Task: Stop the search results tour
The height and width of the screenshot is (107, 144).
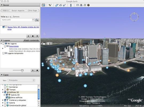Action: click(33, 36)
